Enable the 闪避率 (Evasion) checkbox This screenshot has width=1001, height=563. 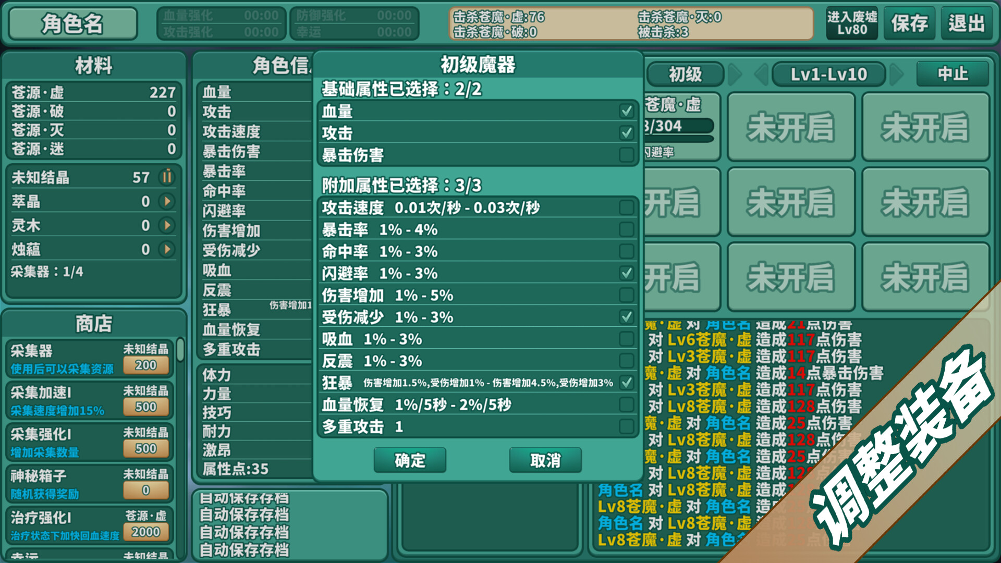coord(626,274)
